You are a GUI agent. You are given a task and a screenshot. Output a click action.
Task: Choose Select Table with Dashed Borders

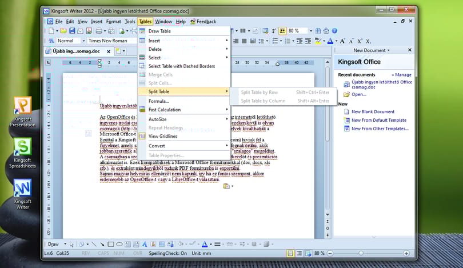pyautogui.click(x=184, y=66)
